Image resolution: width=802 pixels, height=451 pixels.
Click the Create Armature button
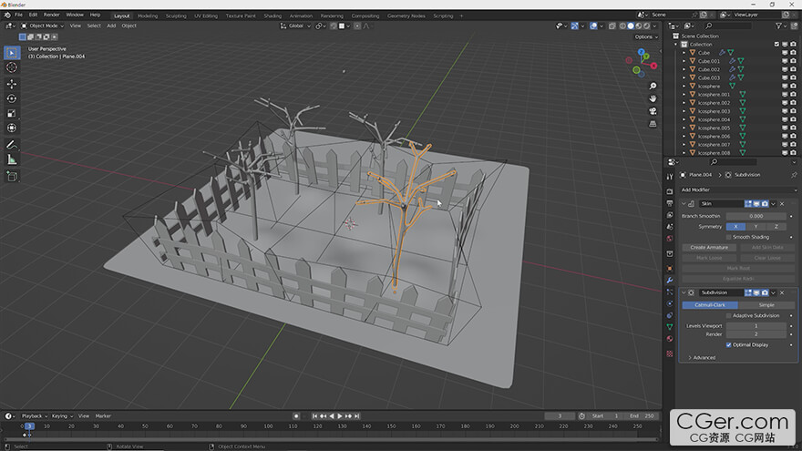[709, 247]
